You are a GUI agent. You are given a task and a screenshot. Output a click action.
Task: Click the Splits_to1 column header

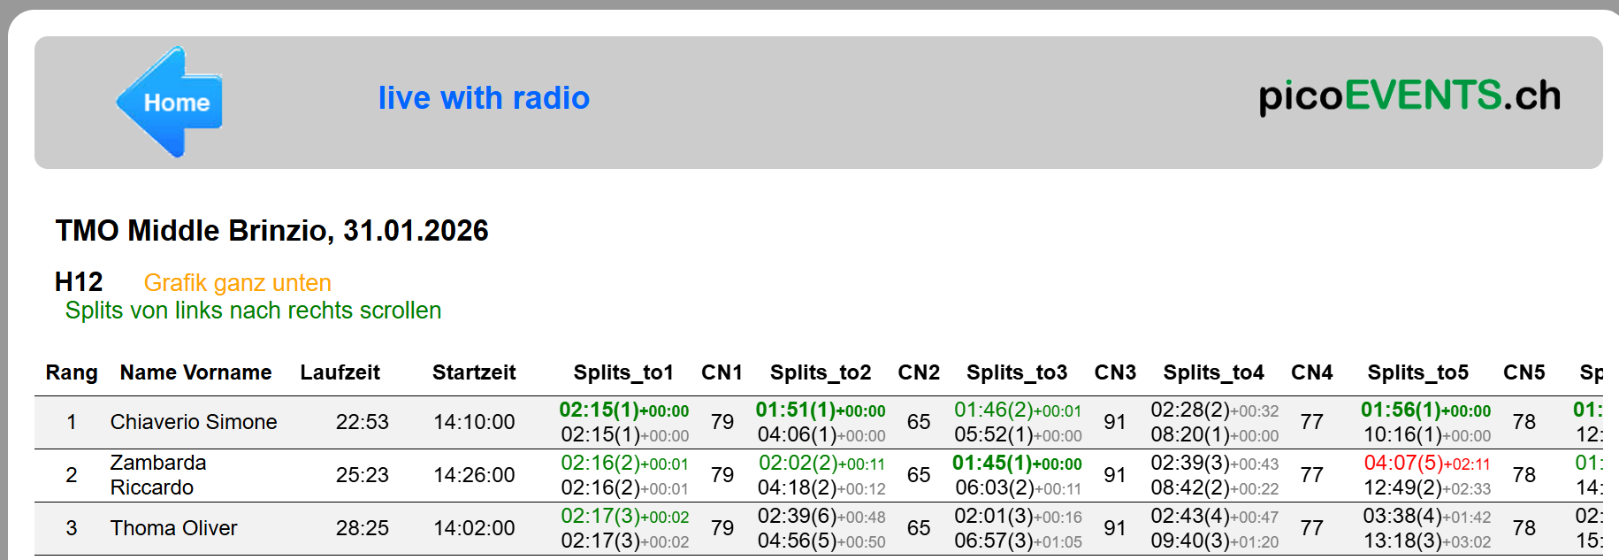(x=623, y=372)
